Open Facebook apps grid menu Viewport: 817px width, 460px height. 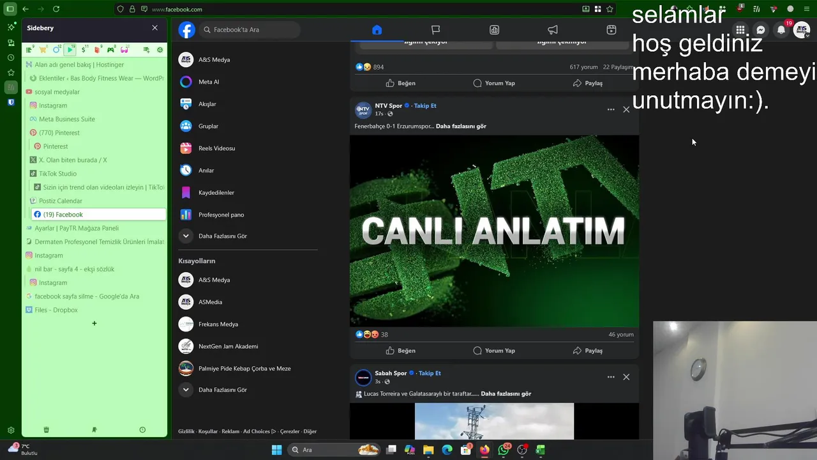point(740,29)
